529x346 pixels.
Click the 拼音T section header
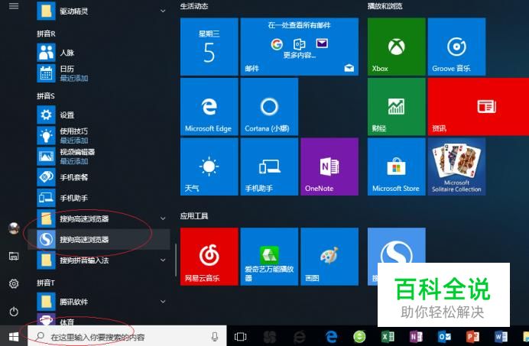point(46,283)
